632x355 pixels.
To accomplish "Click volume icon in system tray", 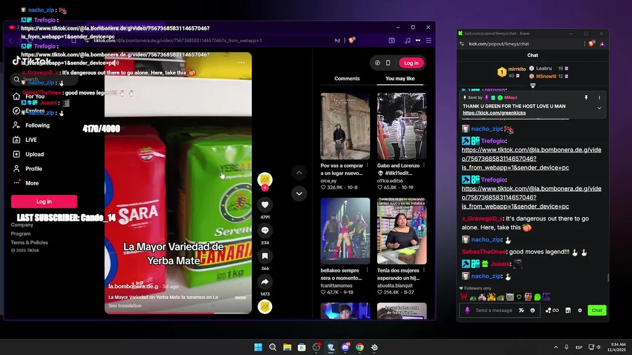I will [599, 347].
